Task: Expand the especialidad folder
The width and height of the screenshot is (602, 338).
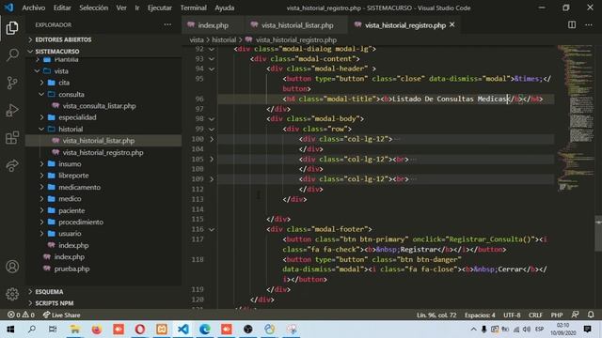Action: pos(77,117)
